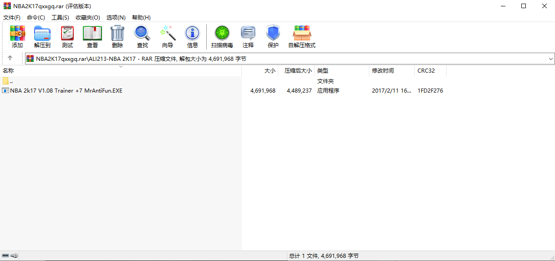Click the Delete (删除) trash icon

coord(117,37)
